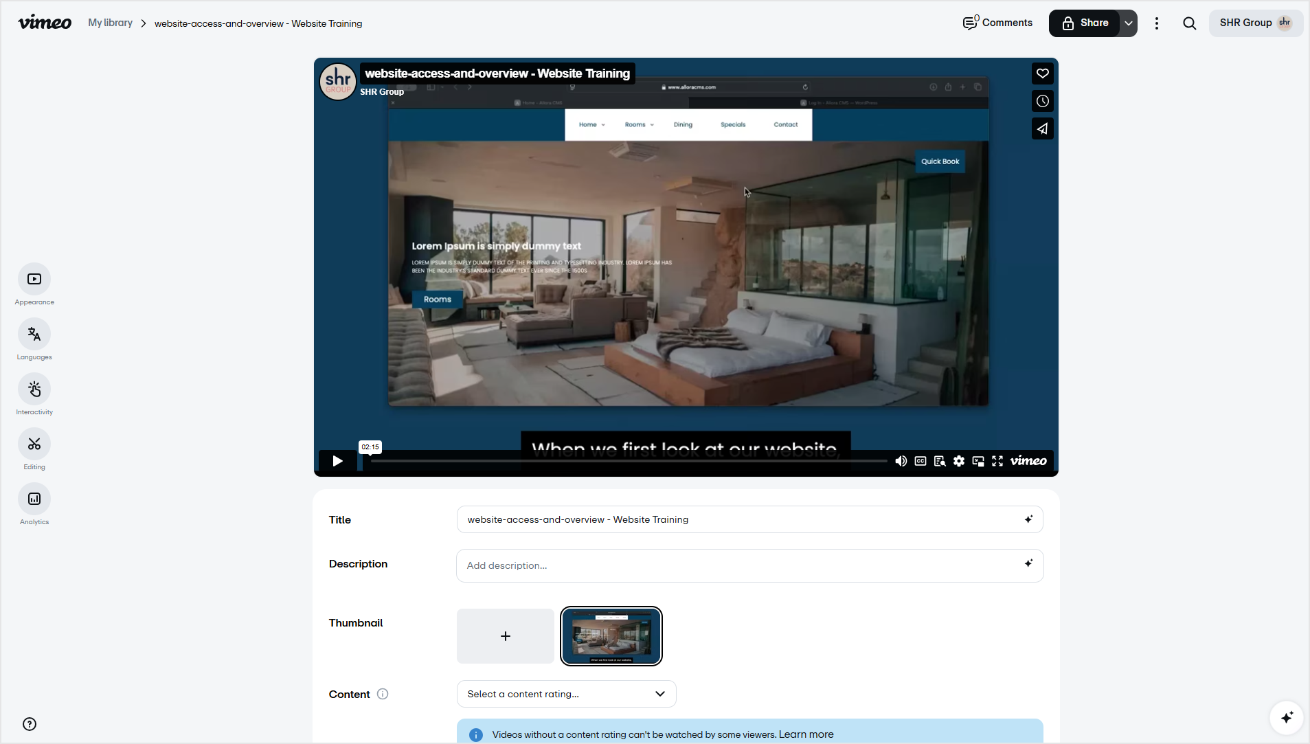Add video to Watch Later
This screenshot has width=1310, height=744.
[x=1043, y=101]
